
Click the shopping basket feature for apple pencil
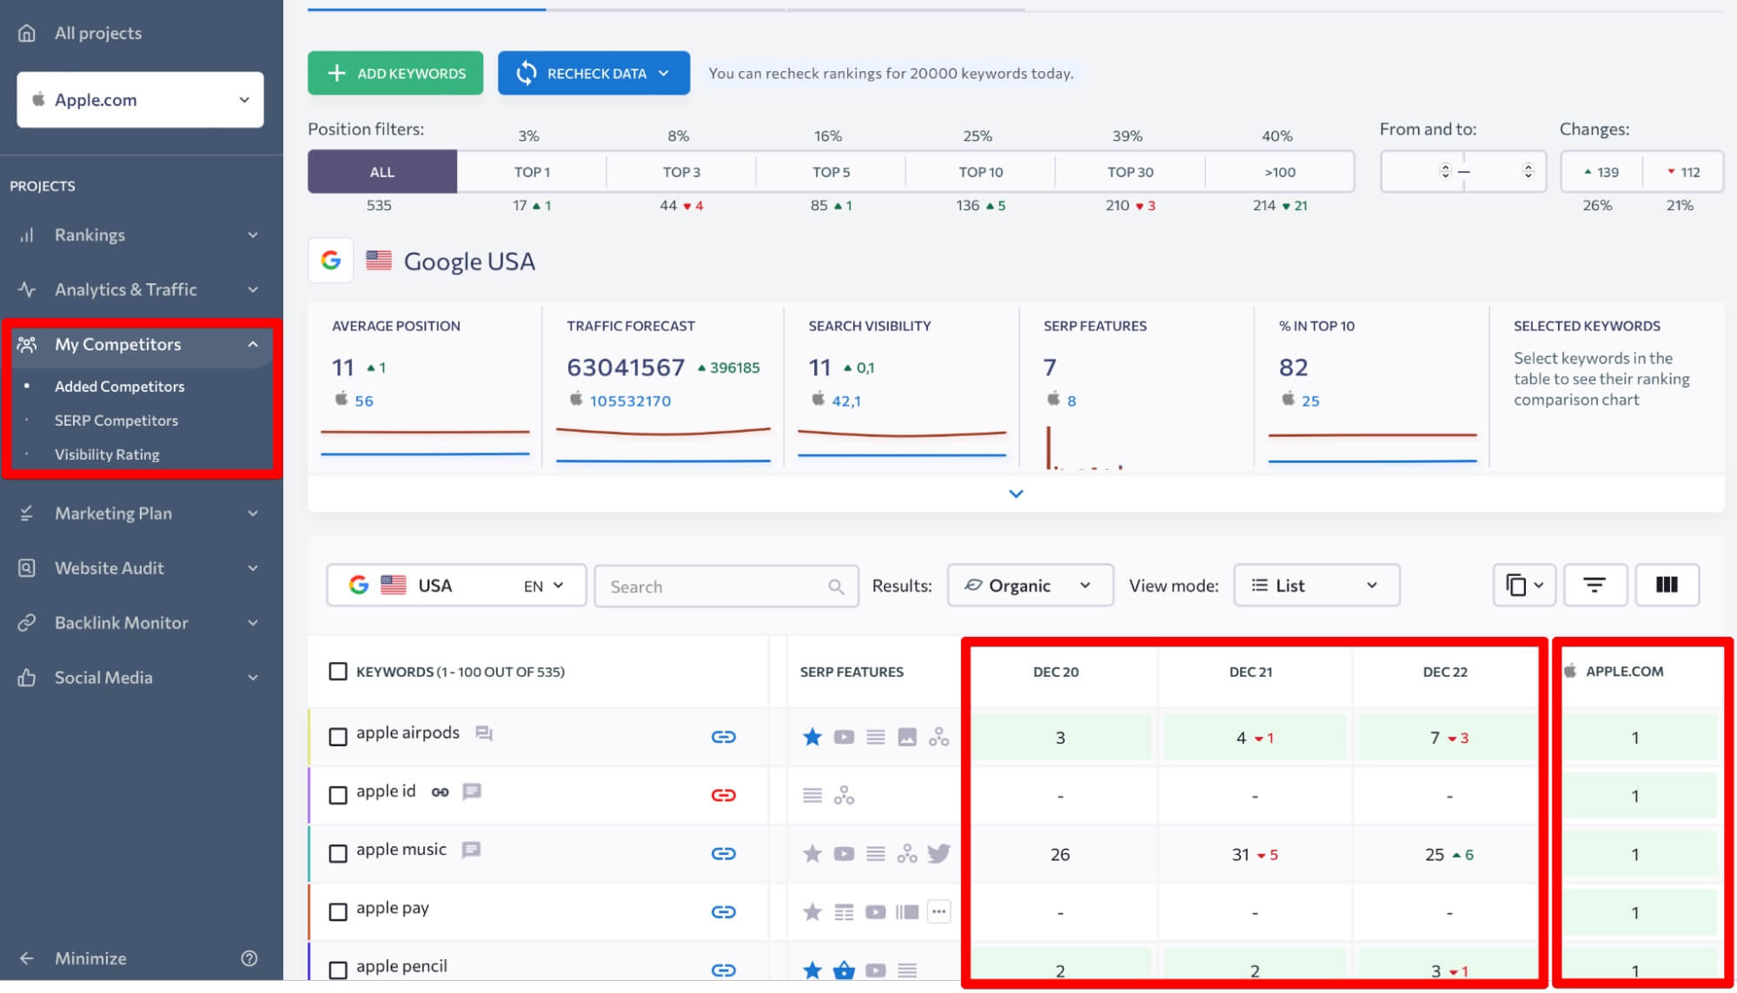tap(844, 970)
